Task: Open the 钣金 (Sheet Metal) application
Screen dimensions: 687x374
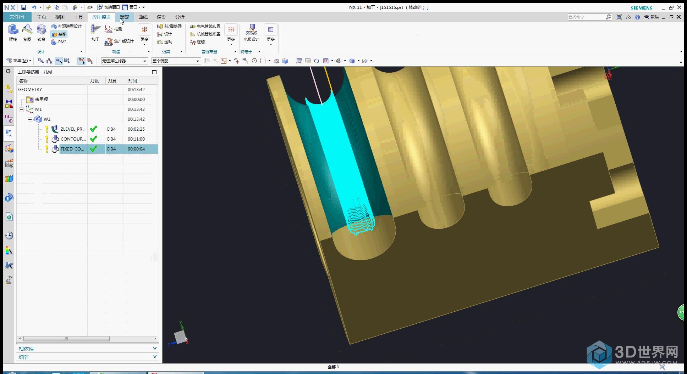Action: pos(42,33)
